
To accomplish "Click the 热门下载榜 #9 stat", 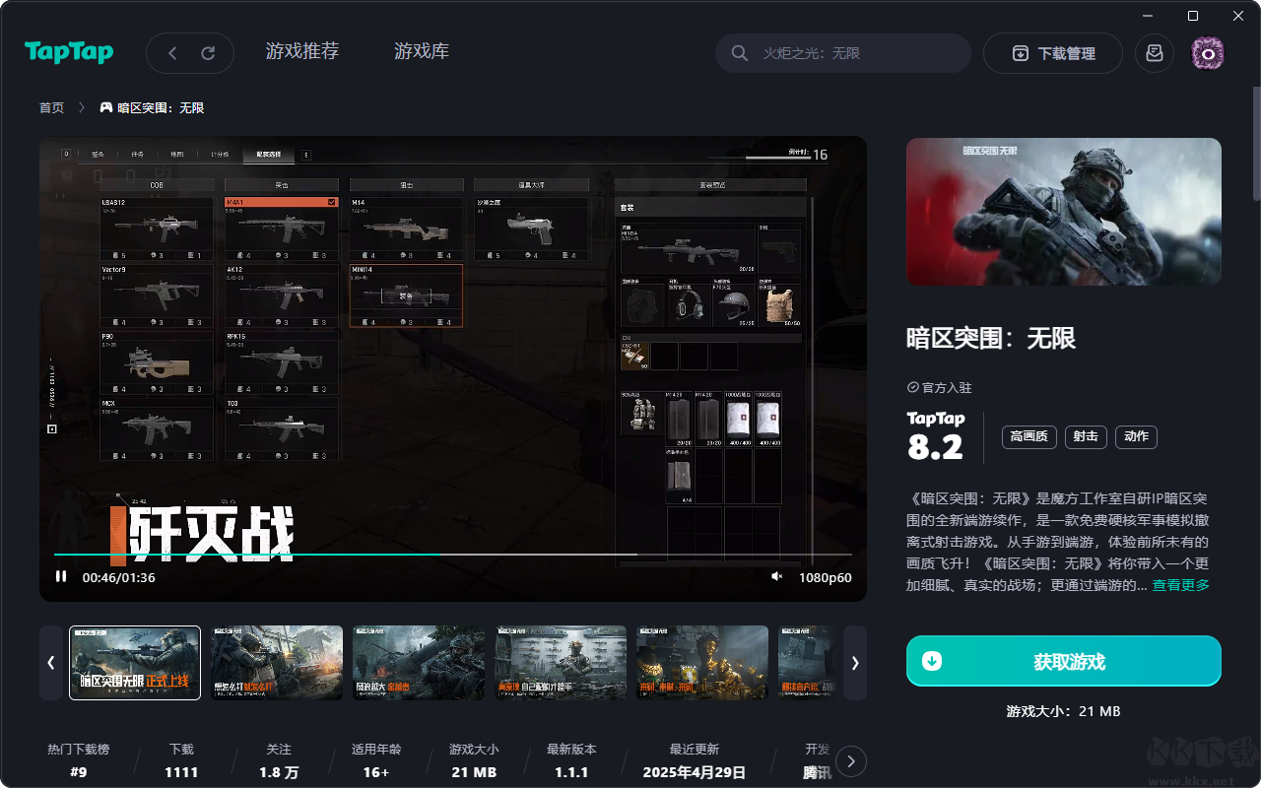I will click(79, 760).
